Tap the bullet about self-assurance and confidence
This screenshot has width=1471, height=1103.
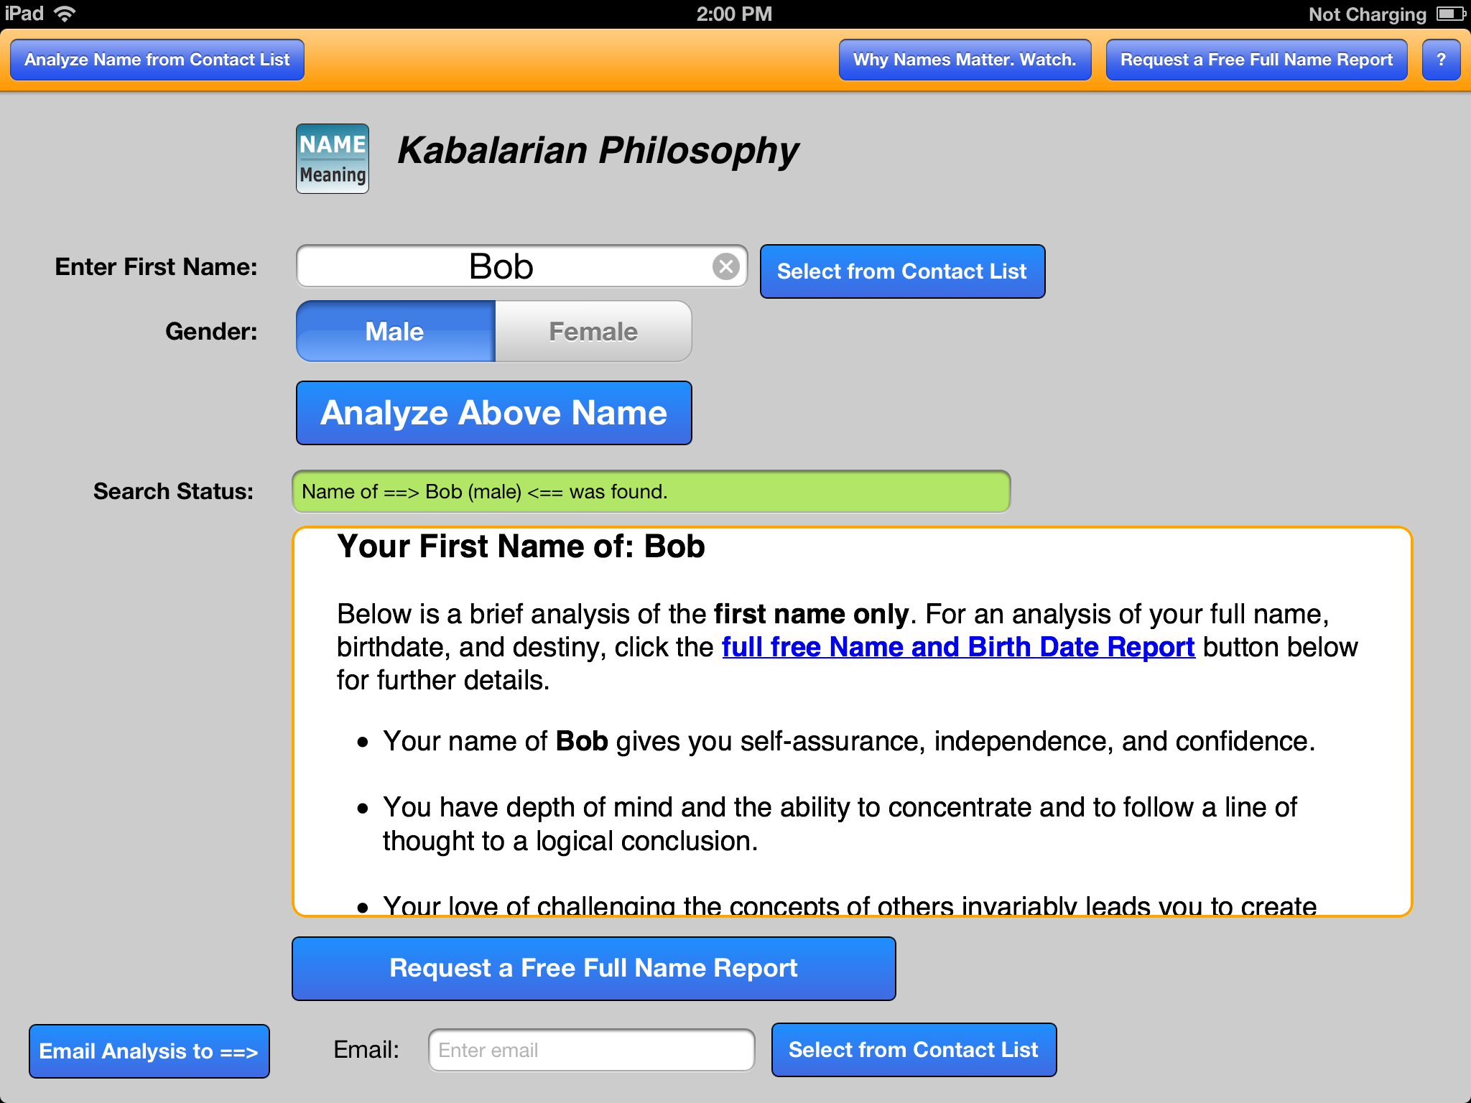pos(849,741)
